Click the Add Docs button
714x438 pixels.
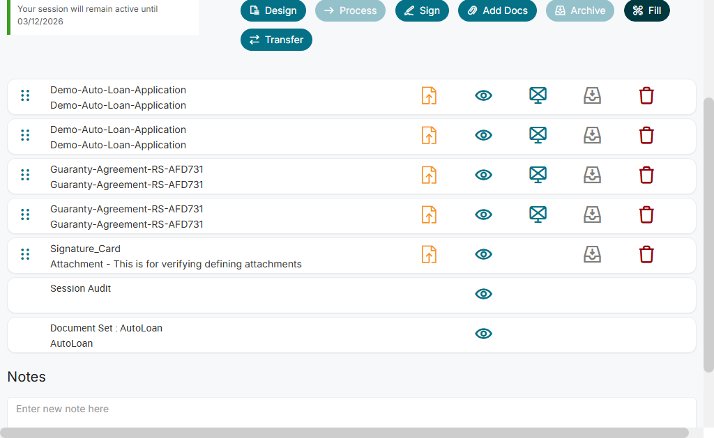pos(497,10)
